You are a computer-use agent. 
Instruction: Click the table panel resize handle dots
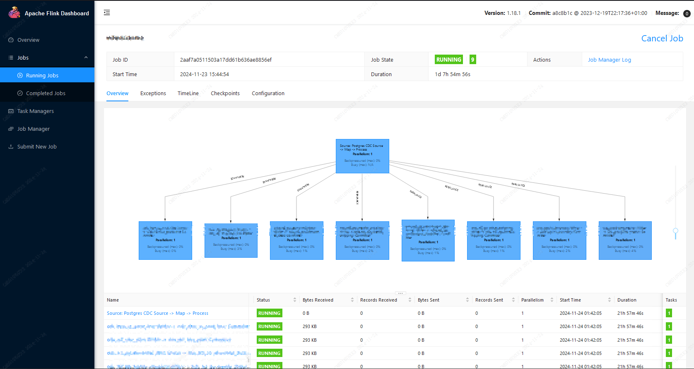(x=400, y=293)
